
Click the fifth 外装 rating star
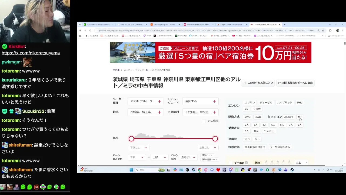point(289,162)
